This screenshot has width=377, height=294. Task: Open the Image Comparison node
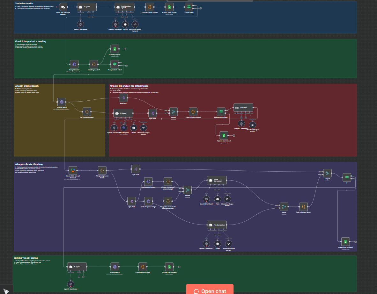click(217, 180)
